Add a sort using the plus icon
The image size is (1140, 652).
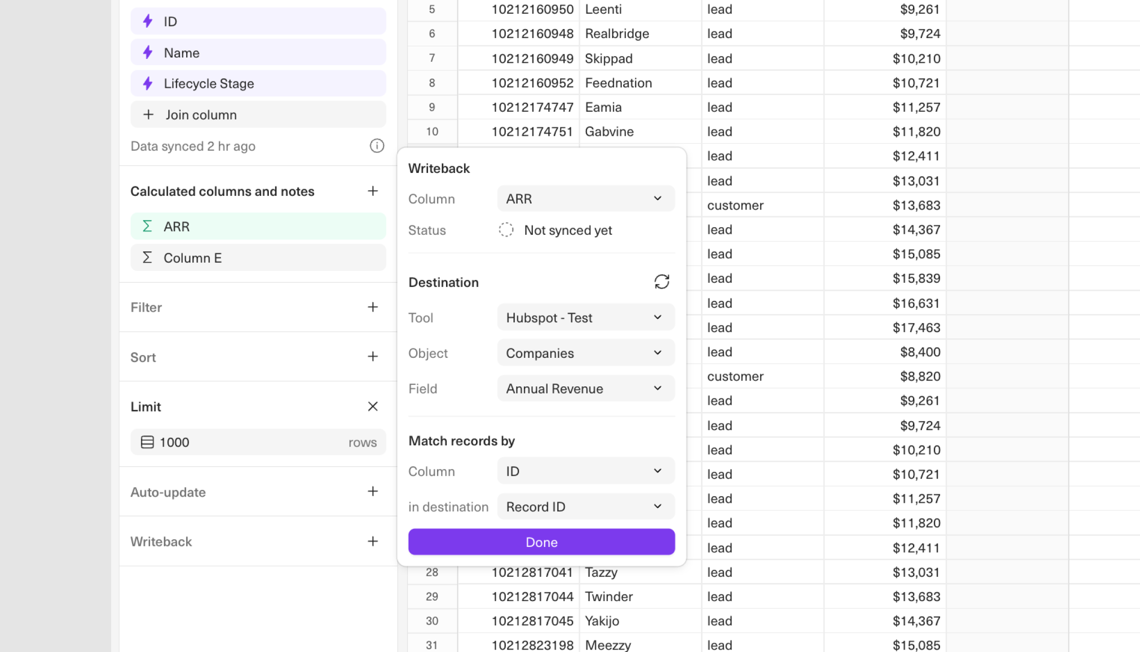click(x=373, y=356)
